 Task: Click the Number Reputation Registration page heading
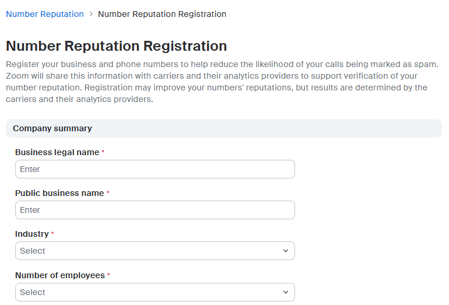click(116, 46)
